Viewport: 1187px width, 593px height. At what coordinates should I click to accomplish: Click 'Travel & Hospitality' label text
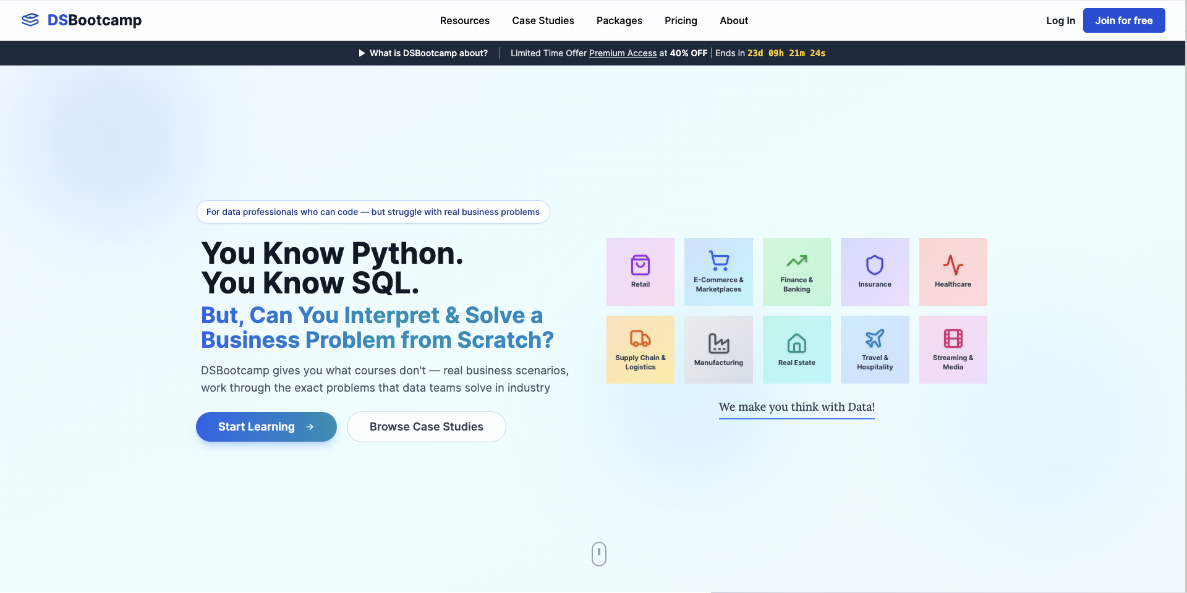875,362
